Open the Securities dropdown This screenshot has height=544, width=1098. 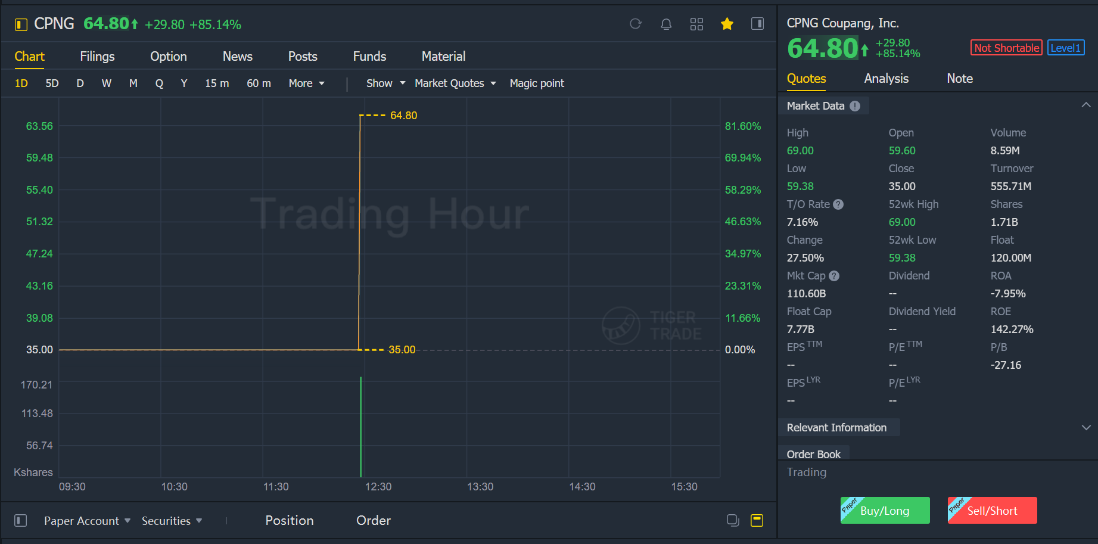point(172,521)
